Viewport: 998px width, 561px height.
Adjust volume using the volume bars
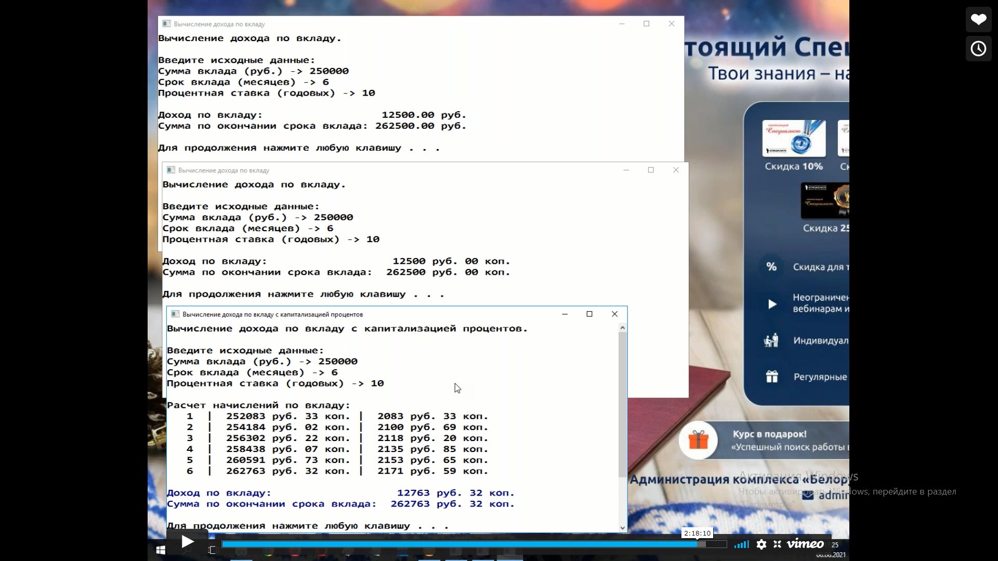point(741,544)
